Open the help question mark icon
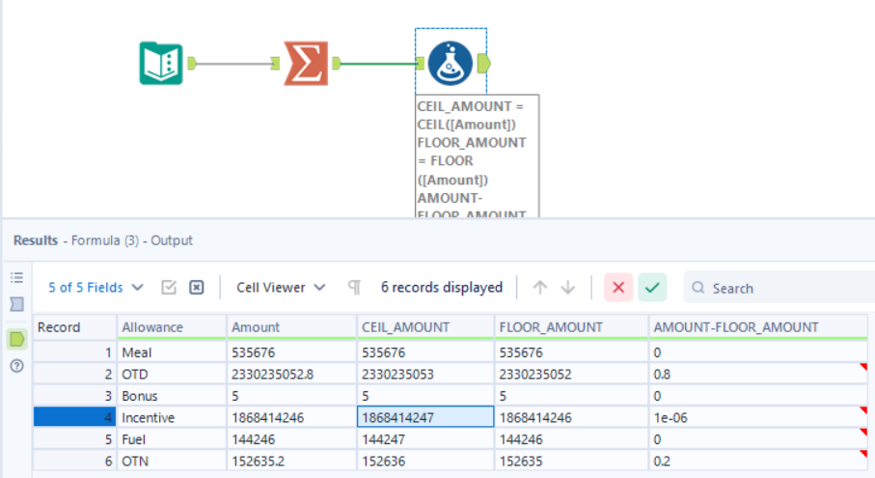Image resolution: width=875 pixels, height=478 pixels. pos(16,366)
